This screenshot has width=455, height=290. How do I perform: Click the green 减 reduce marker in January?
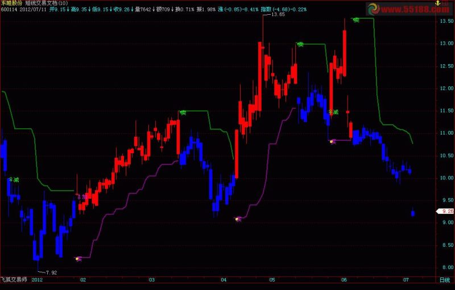[14, 180]
